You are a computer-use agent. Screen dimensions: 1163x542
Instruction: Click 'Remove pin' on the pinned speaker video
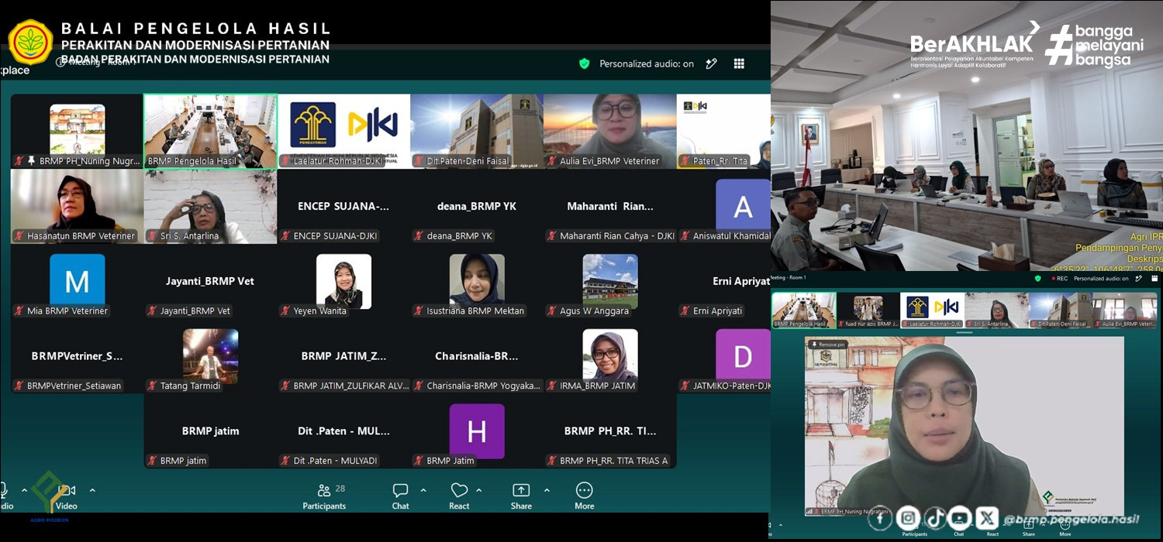(x=827, y=344)
